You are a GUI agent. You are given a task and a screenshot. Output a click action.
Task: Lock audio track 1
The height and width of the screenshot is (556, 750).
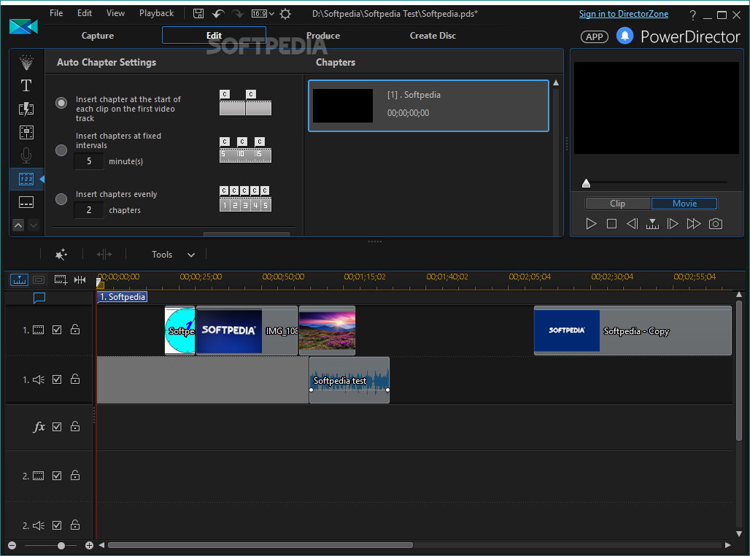[x=75, y=379]
